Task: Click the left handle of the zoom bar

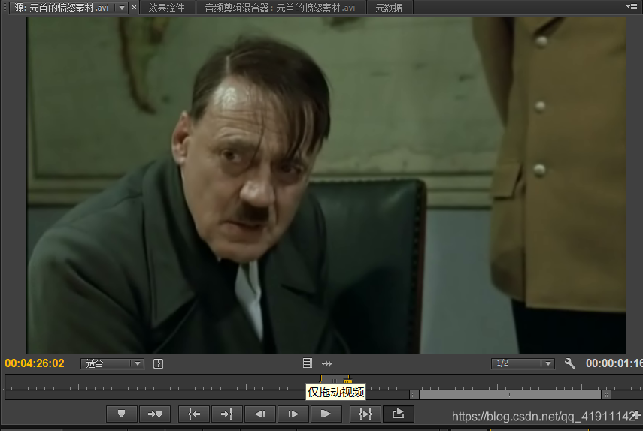Action: coord(414,394)
